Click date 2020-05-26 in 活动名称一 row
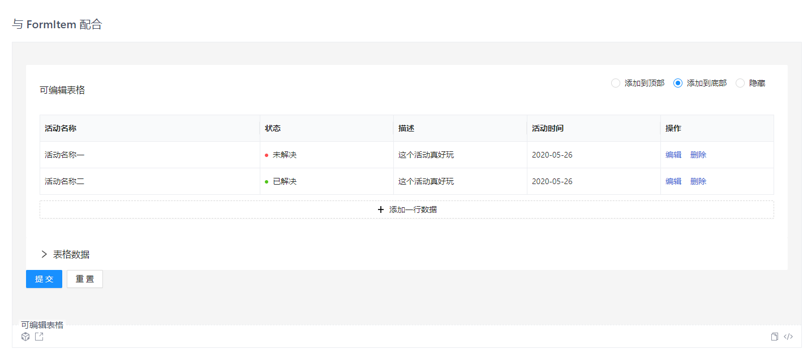This screenshot has height=349, width=803. pyautogui.click(x=594, y=155)
